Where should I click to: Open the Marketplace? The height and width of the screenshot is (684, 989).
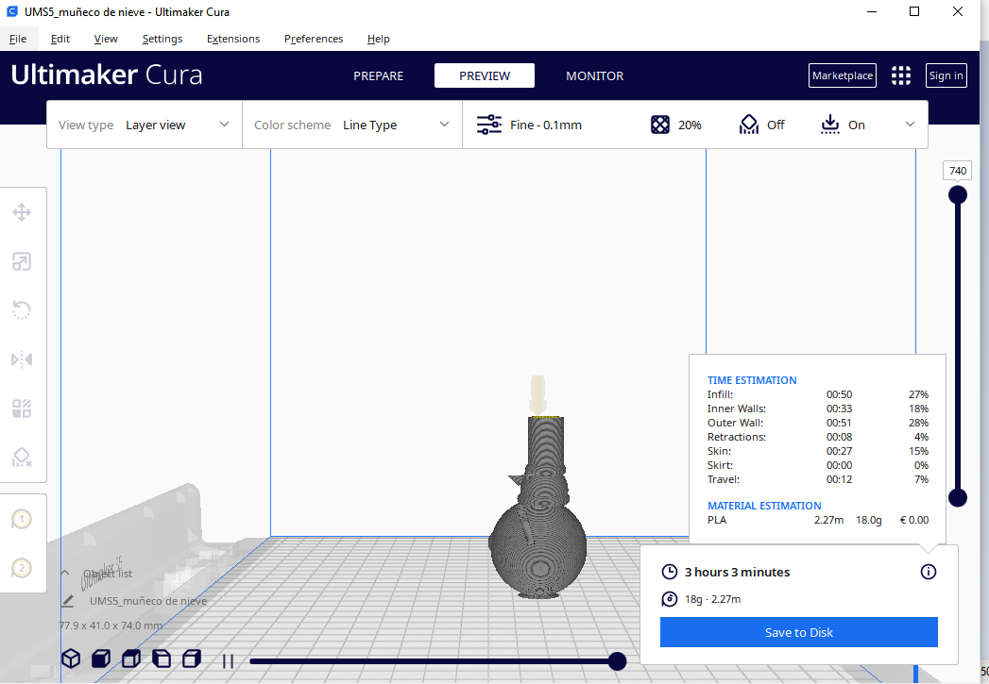[842, 75]
